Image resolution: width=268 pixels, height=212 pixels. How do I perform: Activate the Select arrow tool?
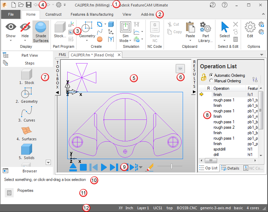pyautogui.click(x=225, y=27)
